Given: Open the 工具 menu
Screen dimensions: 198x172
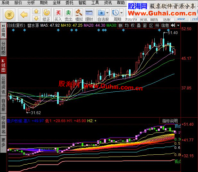Looking at the screenshot, I should 95,3.
